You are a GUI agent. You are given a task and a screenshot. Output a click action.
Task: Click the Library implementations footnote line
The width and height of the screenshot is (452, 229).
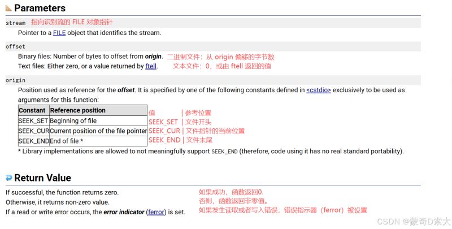click(211, 151)
